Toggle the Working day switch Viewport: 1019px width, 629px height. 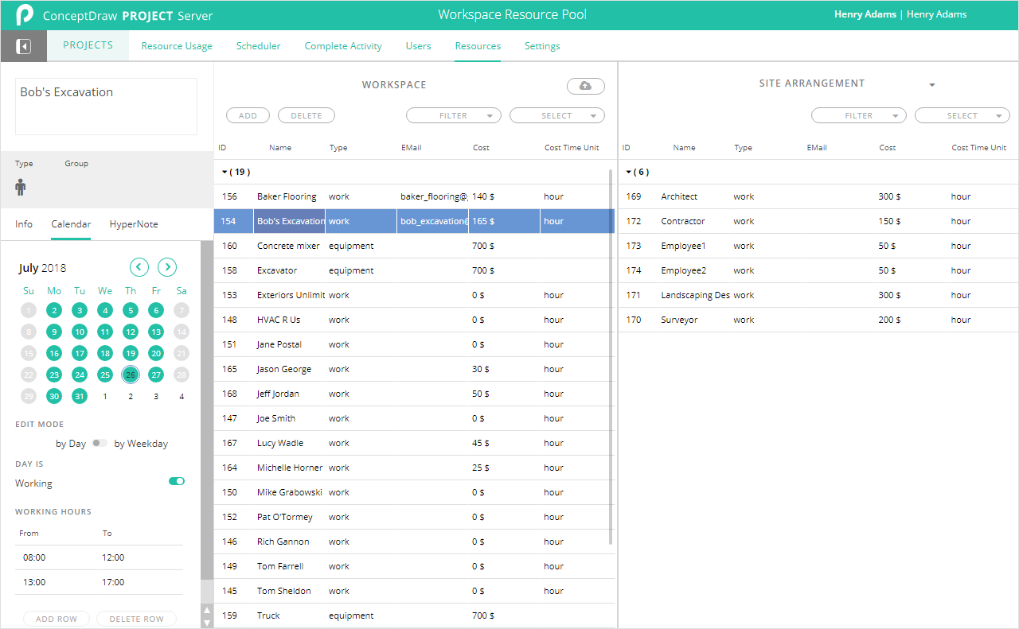click(177, 481)
